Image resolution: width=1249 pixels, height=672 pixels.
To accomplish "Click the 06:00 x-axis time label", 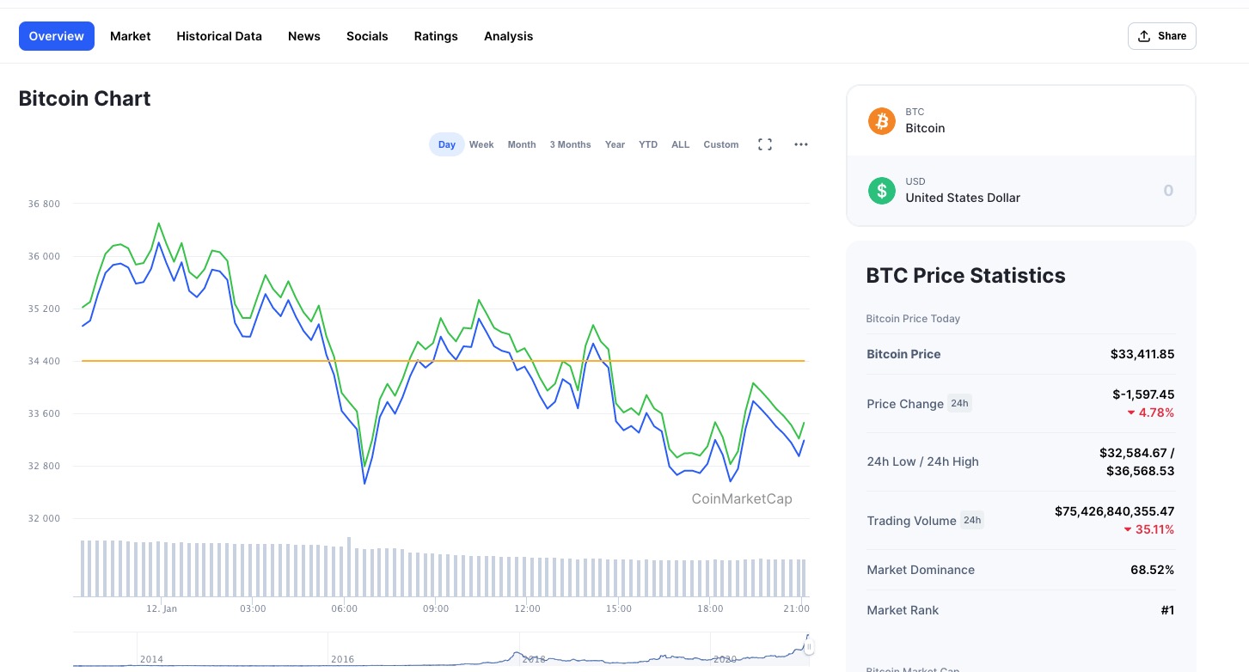I will 345,608.
